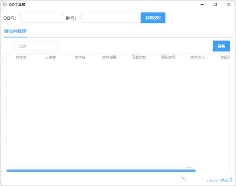Switch to the 群文件管理 tab
Viewport: 236px width, 186px height.
tap(15, 31)
